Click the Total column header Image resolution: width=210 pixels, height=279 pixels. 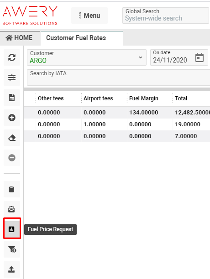(181, 98)
